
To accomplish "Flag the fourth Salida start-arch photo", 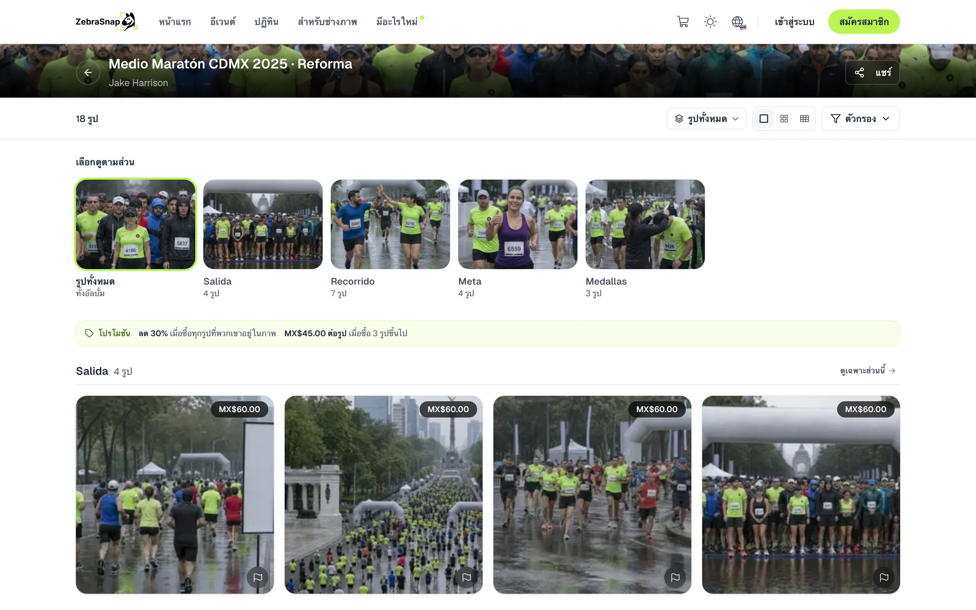I will [884, 577].
